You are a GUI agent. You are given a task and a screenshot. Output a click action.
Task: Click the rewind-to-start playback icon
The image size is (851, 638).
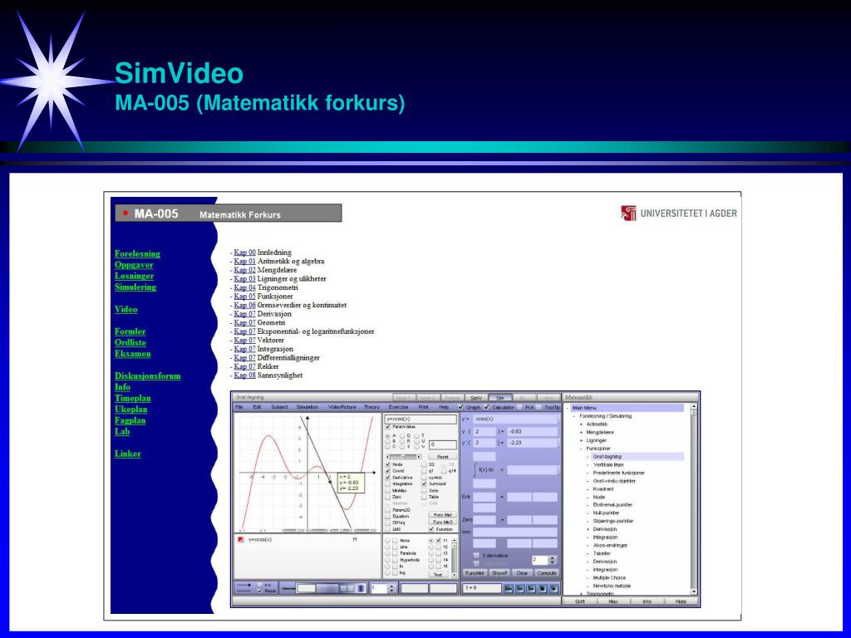509,589
